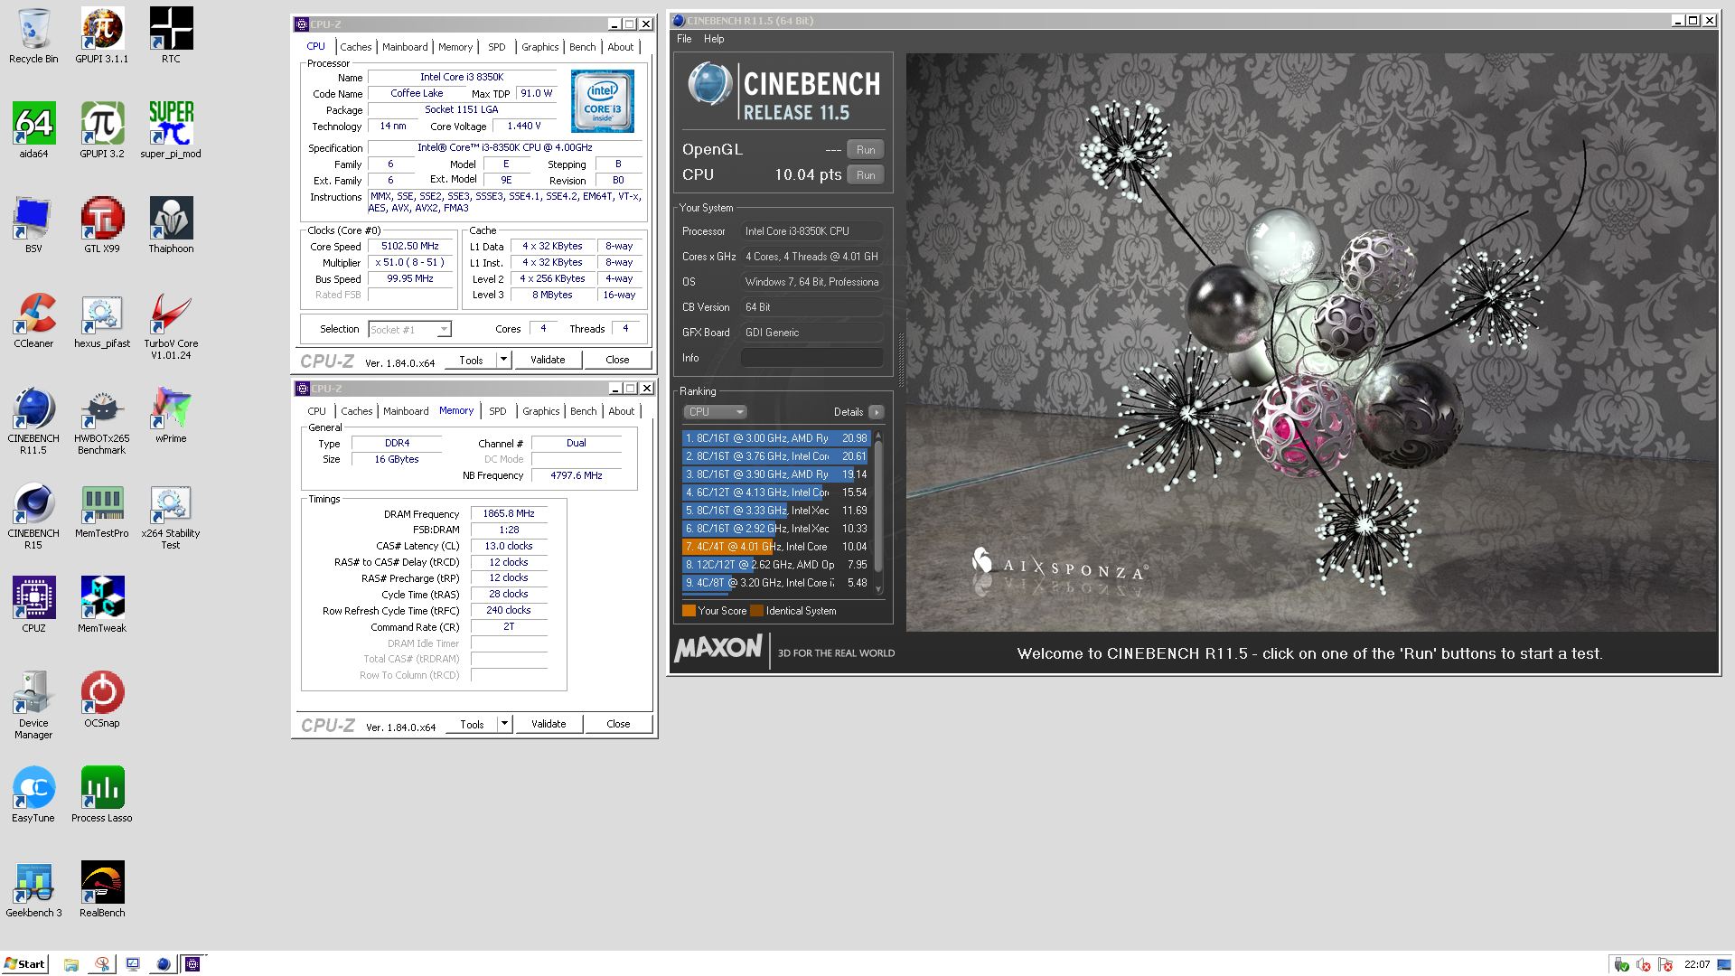Click the safely remove hardware tray icon
Viewport: 1735px width, 976px height.
[1621, 964]
